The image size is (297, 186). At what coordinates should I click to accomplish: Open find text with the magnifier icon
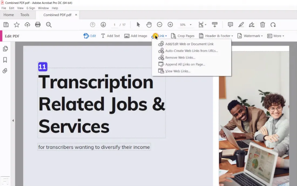coord(49,25)
